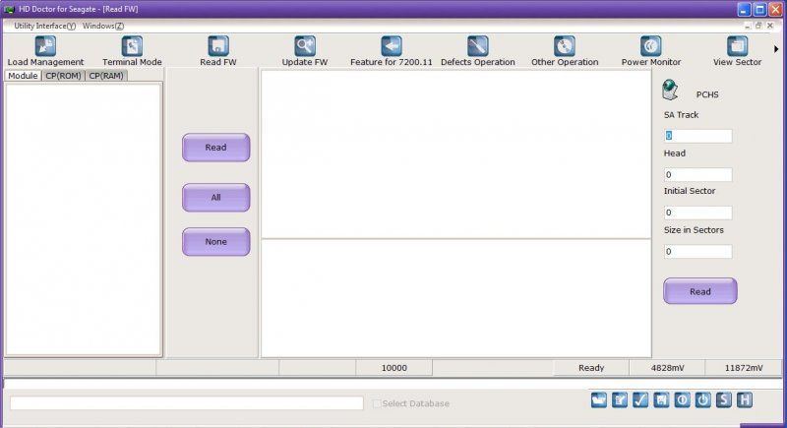Click the circled I power-on icon

pyautogui.click(x=682, y=399)
